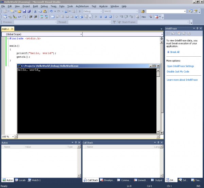204x188 pixels.
Task: Click the Save All toolbar icon
Action: tap(29, 11)
